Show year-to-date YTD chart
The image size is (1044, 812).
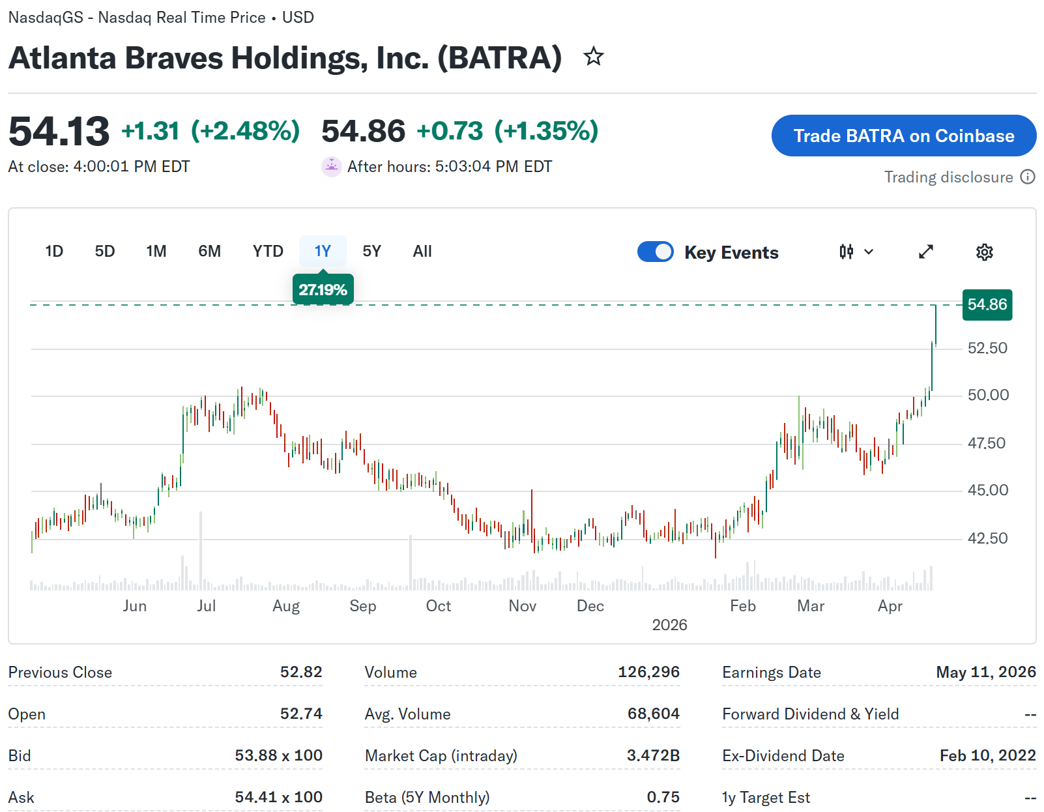[268, 252]
